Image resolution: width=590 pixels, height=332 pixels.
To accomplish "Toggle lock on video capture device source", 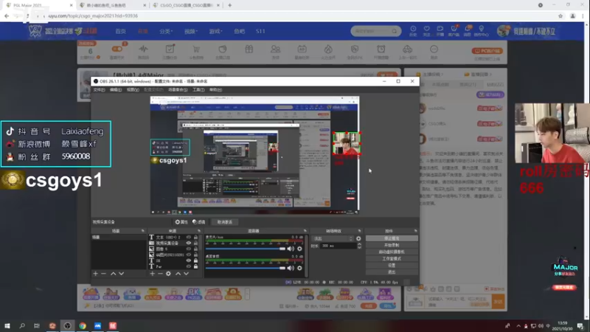I will 195,243.
